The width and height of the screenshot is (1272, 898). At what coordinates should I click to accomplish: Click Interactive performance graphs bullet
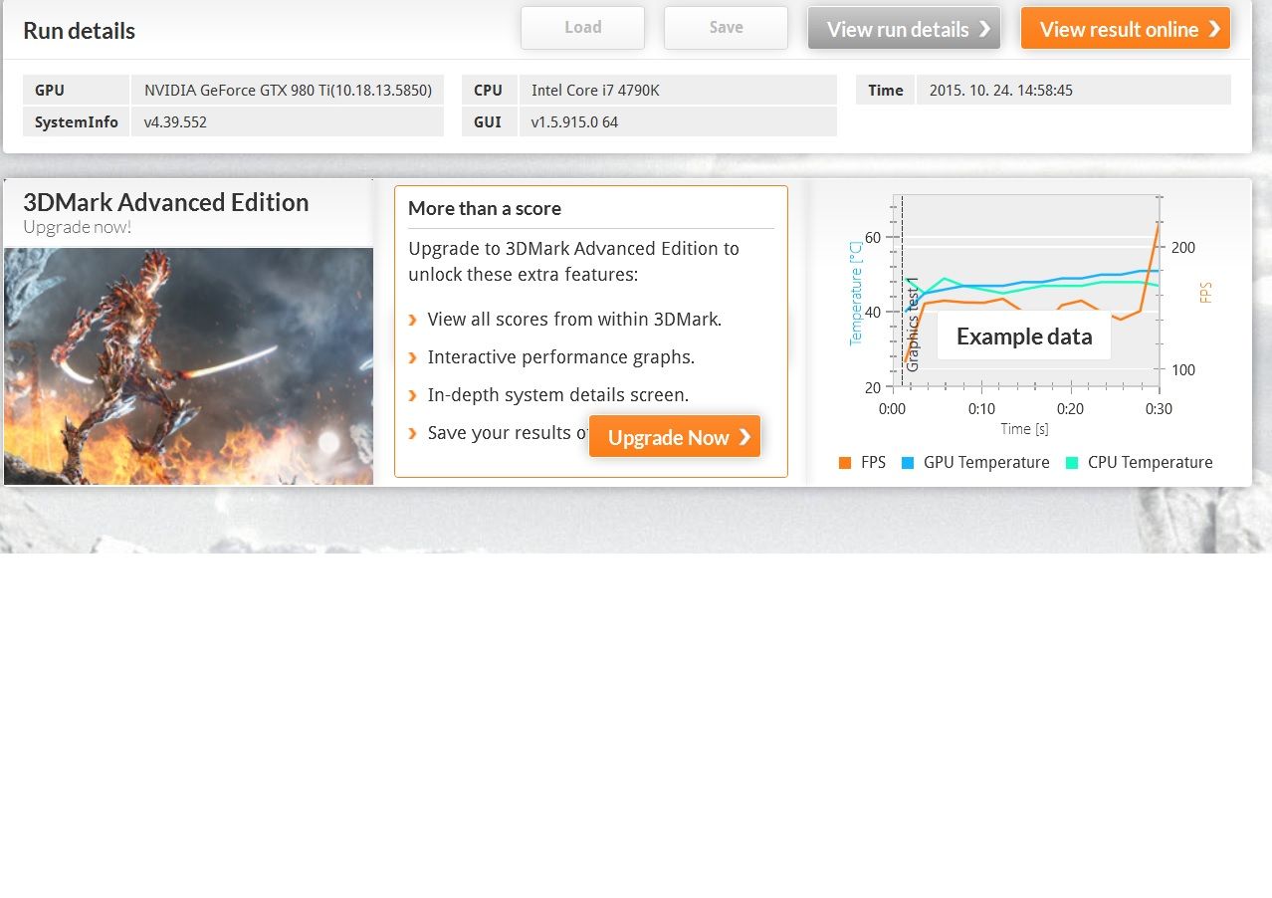pyautogui.click(x=561, y=357)
